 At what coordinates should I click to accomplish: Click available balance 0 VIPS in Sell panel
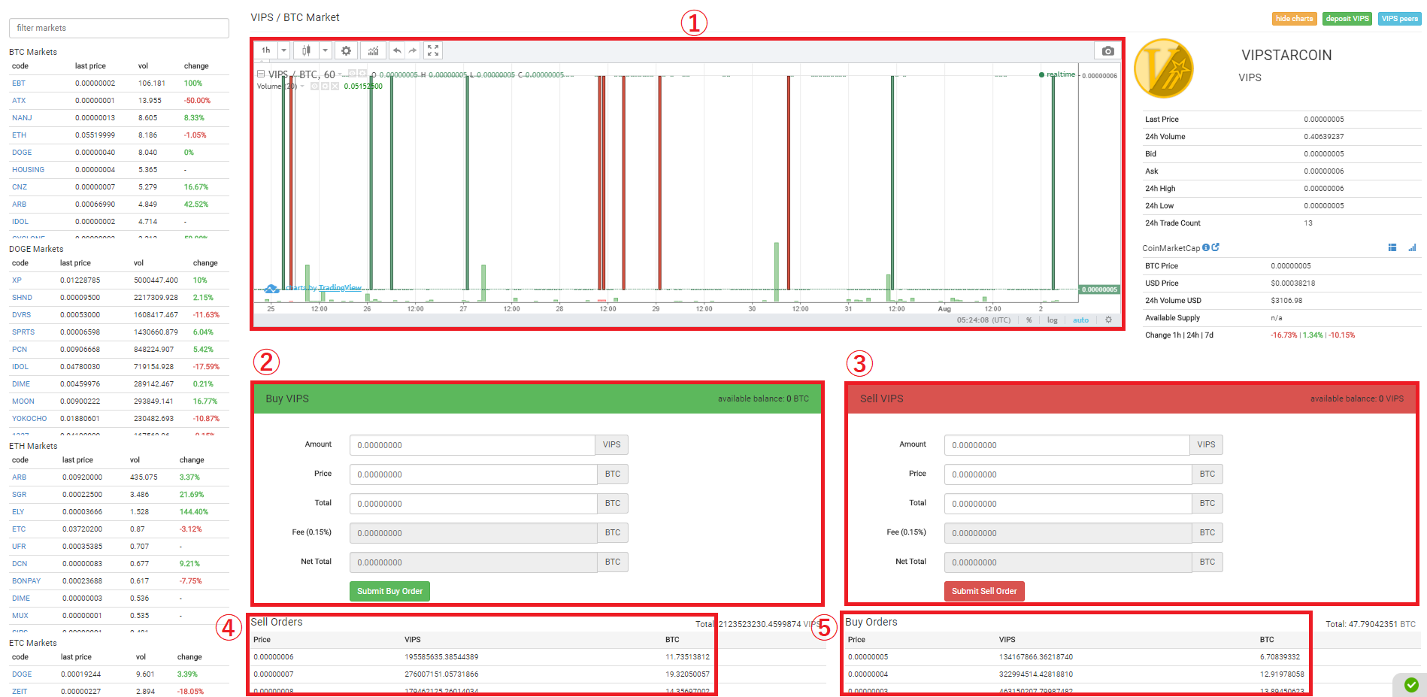point(1356,399)
